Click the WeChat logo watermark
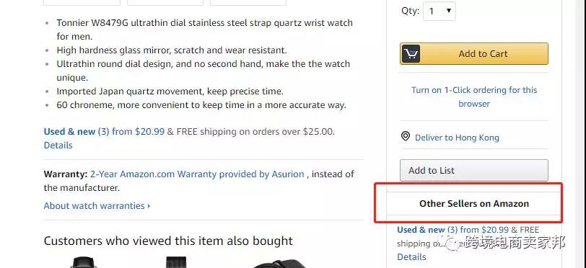The height and width of the screenshot is (268, 586). (x=452, y=243)
